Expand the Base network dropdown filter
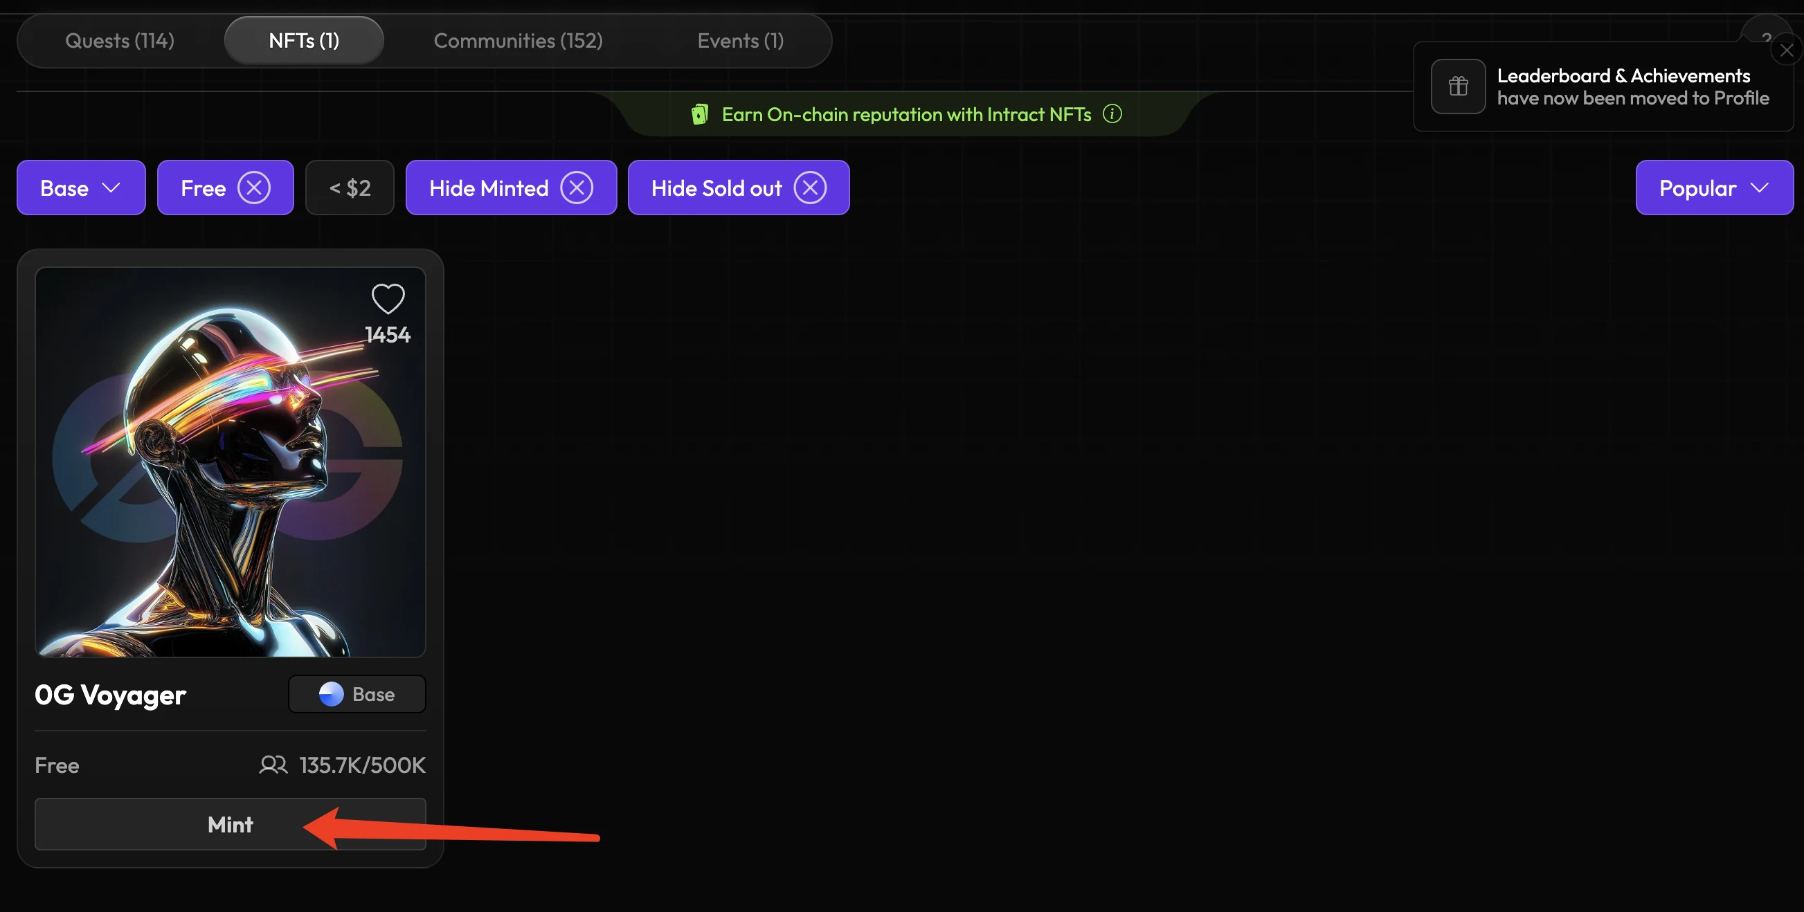The image size is (1804, 912). [x=80, y=186]
